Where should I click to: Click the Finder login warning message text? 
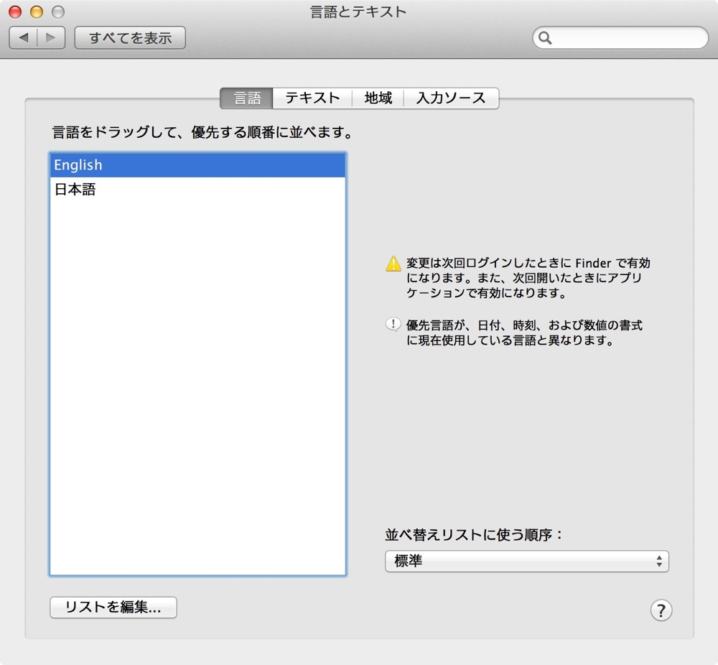click(528, 278)
